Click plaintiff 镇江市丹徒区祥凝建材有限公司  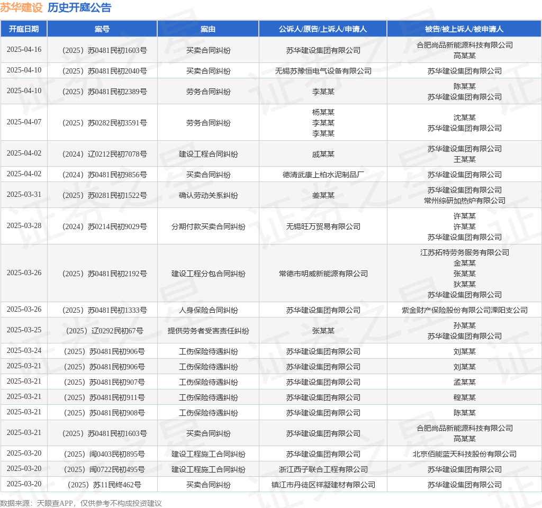tap(323, 485)
